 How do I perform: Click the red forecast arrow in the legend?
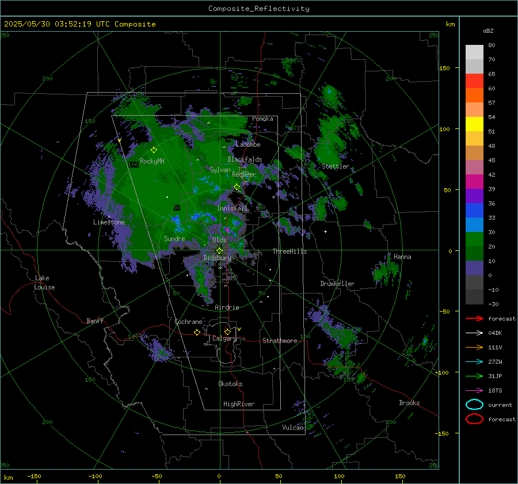[x=474, y=318]
